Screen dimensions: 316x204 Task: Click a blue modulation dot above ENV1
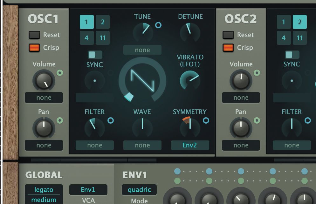(177, 171)
